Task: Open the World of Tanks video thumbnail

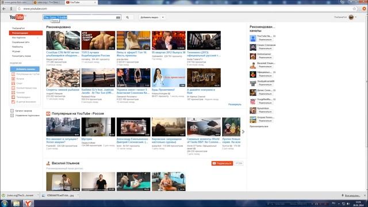Action: coord(204,126)
